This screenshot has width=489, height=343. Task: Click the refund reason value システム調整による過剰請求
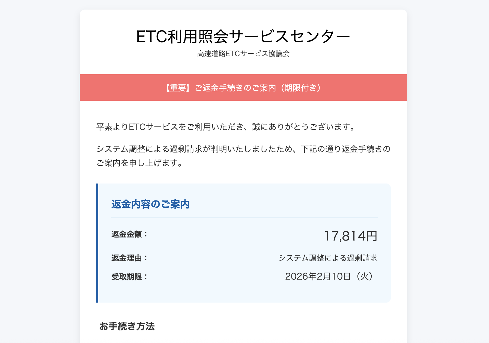click(328, 258)
